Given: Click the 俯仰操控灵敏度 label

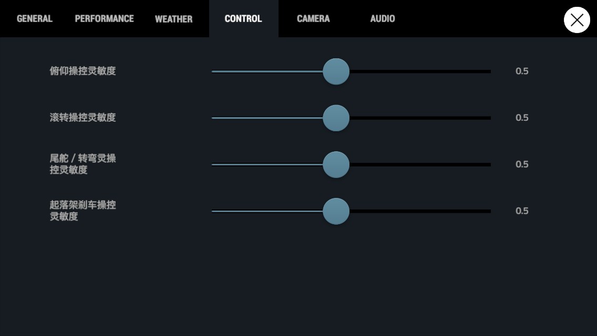Looking at the screenshot, I should (x=83, y=71).
